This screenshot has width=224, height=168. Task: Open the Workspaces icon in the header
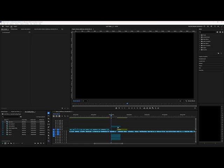tap(204, 26)
